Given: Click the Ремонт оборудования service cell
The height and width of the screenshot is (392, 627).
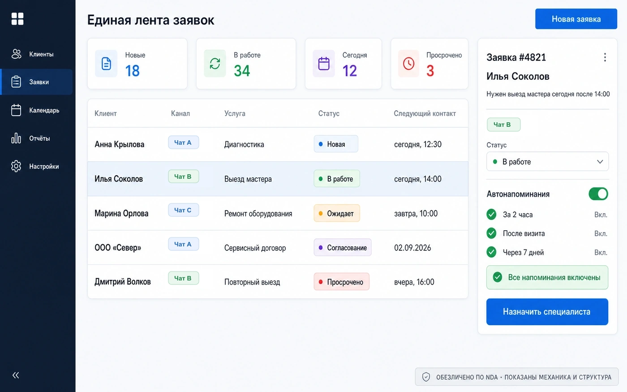Looking at the screenshot, I should [258, 214].
